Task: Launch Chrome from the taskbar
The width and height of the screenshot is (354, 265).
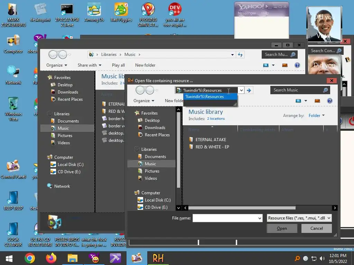Action: (30, 258)
